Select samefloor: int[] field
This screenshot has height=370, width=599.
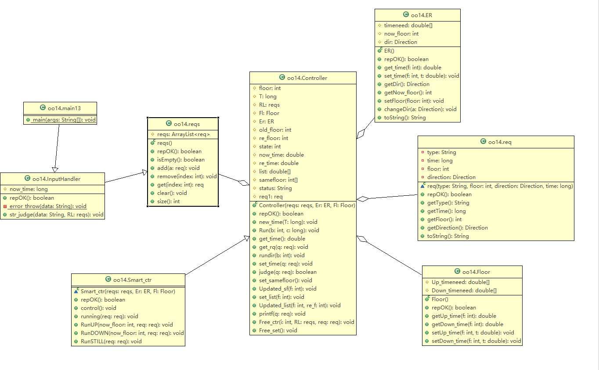[x=278, y=180]
